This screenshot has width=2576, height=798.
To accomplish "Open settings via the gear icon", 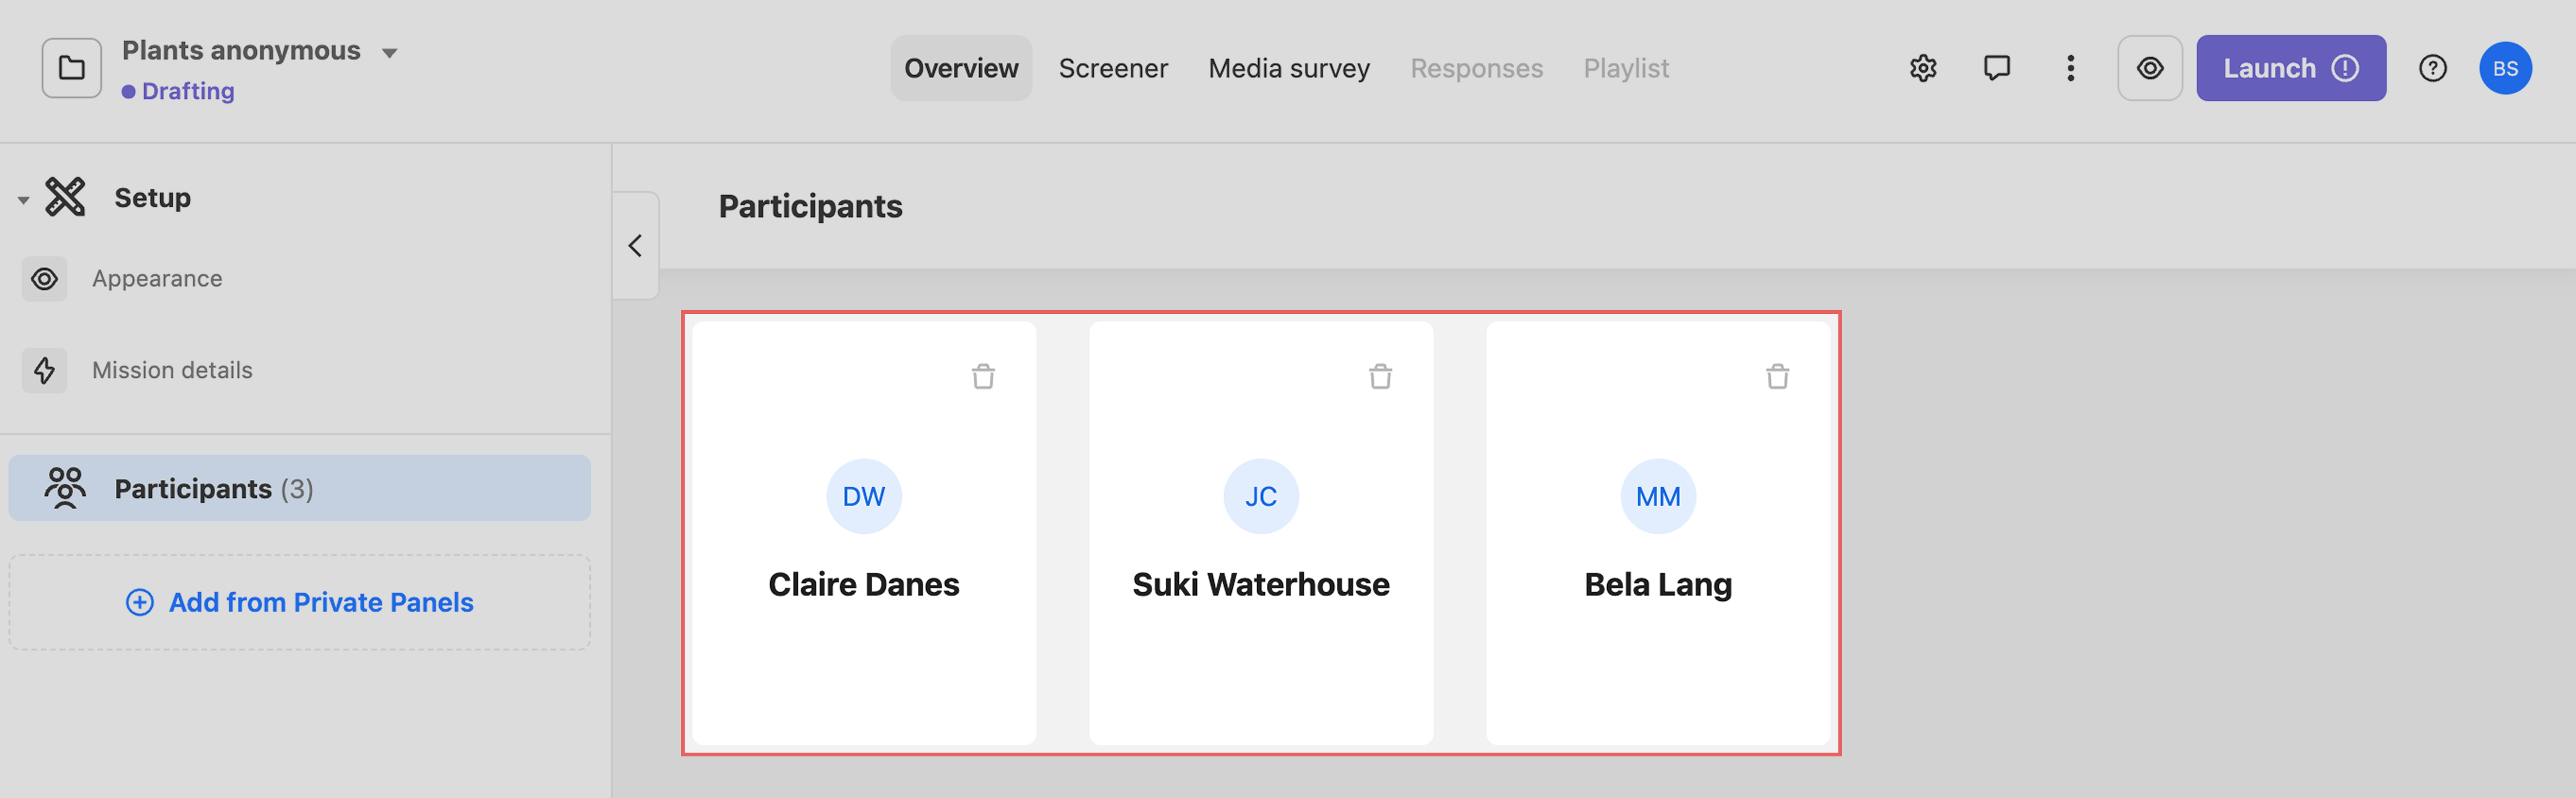I will pos(1923,68).
